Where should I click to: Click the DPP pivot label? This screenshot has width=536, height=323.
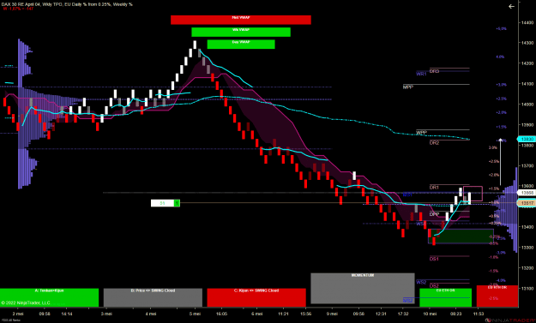coord(434,214)
